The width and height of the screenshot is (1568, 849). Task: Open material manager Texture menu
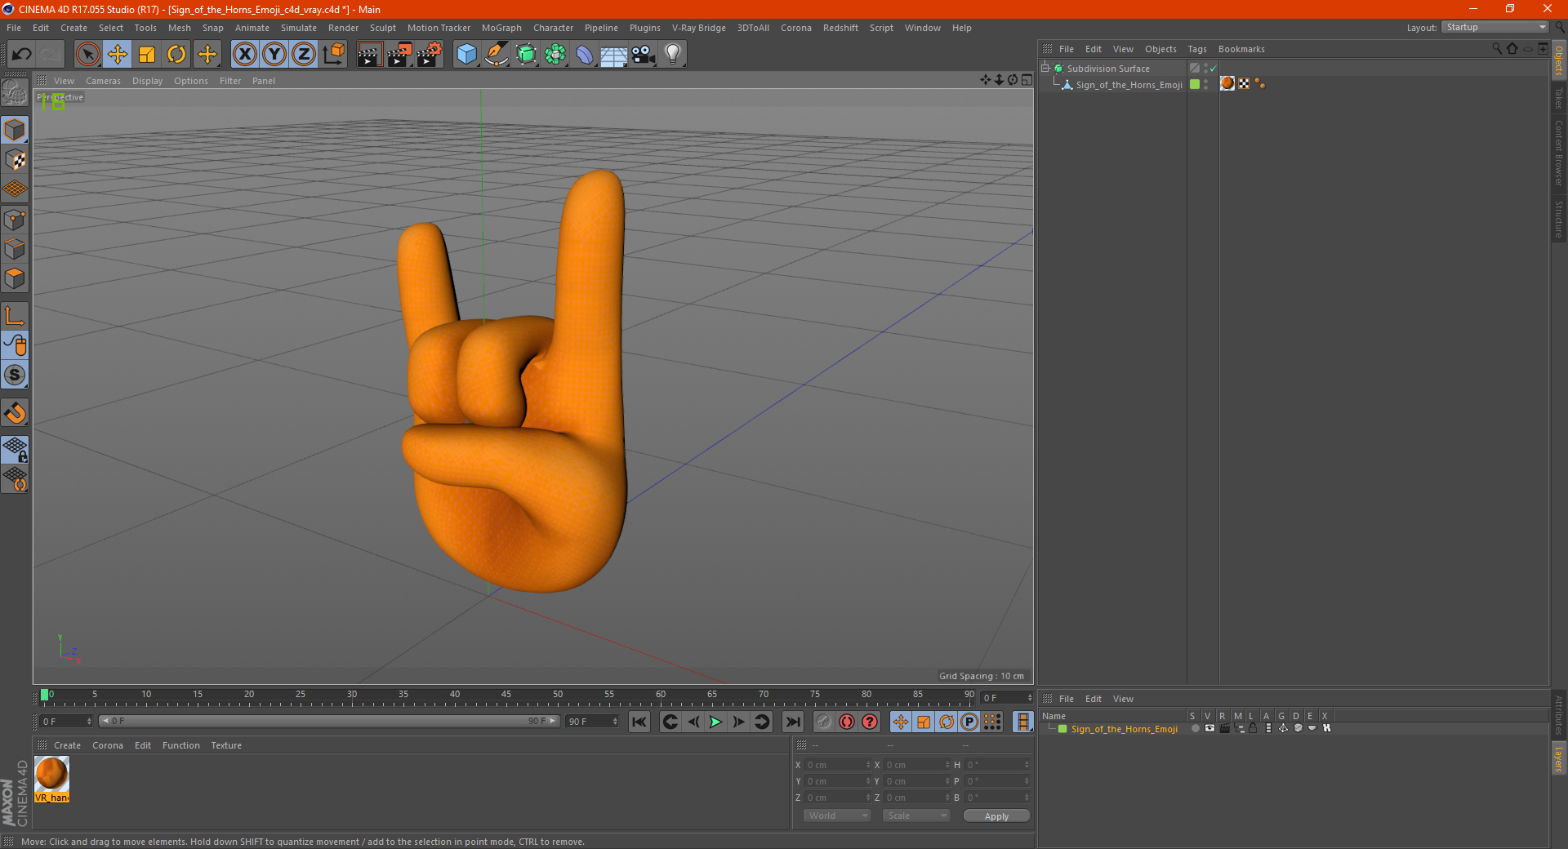click(226, 745)
